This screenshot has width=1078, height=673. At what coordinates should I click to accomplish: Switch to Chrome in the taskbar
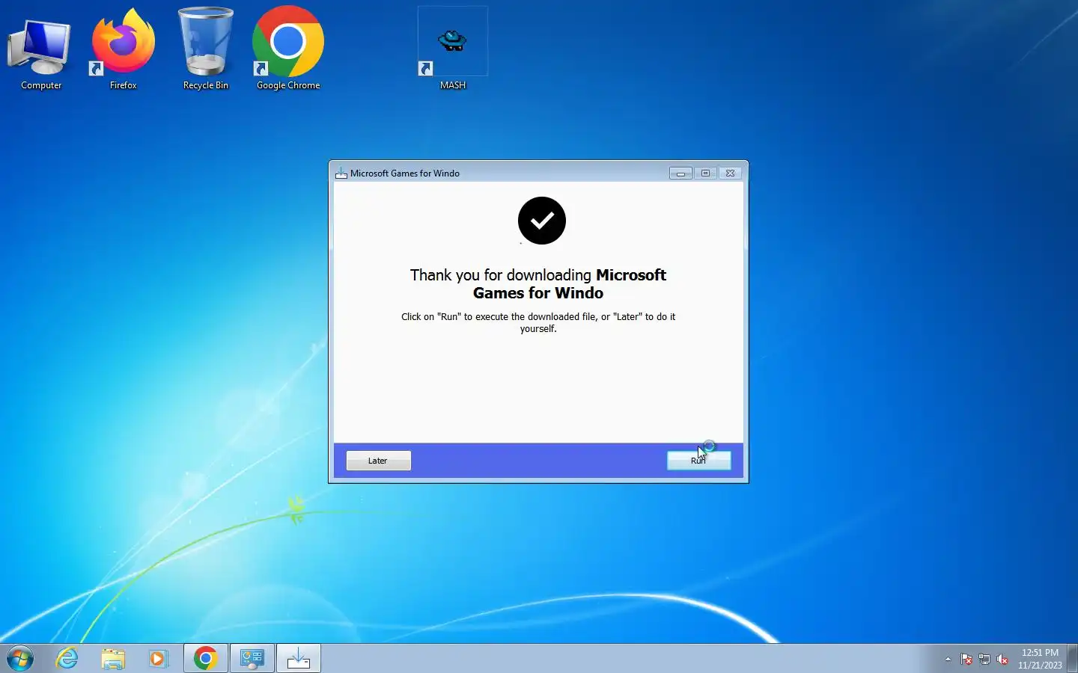(206, 659)
